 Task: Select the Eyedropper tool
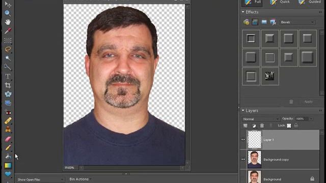pyautogui.click(x=8, y=31)
